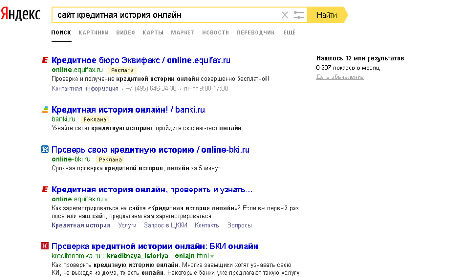
Task: Open the Услуги sitelink
Action: coord(127,225)
